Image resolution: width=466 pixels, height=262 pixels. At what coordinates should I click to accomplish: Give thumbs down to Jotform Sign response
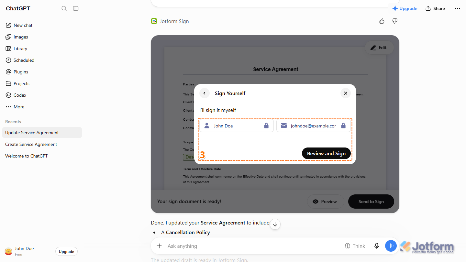click(x=395, y=21)
